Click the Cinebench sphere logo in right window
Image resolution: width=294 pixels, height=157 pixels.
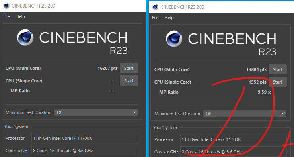pos(174,39)
